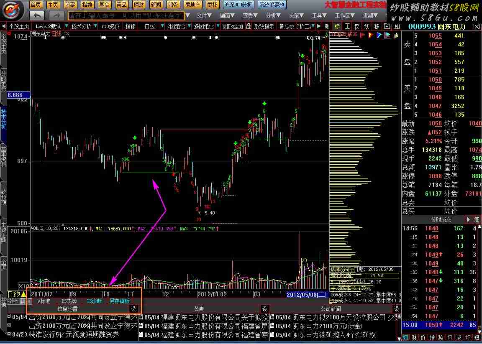This screenshot has height=344, width=482.
Task: Select the 图形叠加 toolbar item
Action: click(x=233, y=26)
